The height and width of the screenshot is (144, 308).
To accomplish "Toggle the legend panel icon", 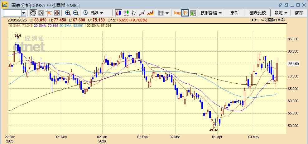I will pyautogui.click(x=185, y=13).
